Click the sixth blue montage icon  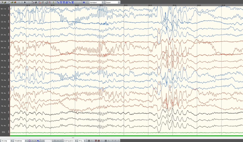tap(73, 2)
